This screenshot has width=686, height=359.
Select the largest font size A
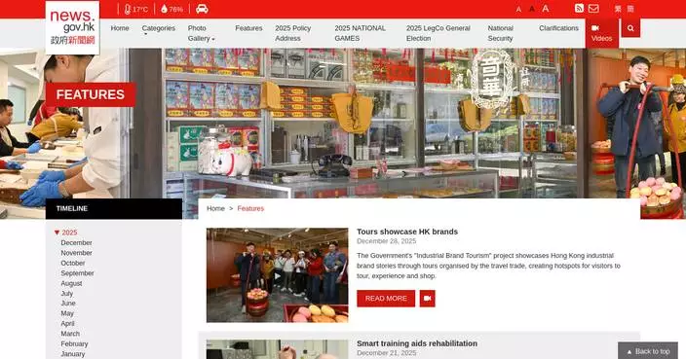(546, 9)
